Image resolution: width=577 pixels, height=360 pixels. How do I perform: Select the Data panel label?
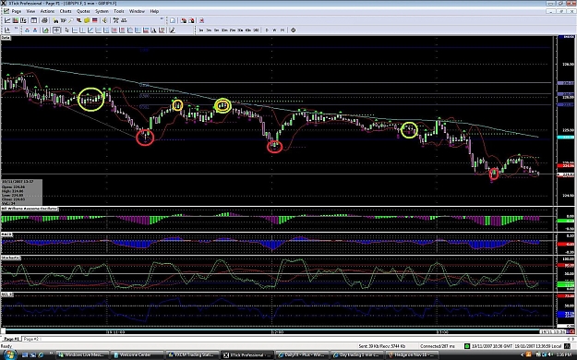pyautogui.click(x=6, y=38)
